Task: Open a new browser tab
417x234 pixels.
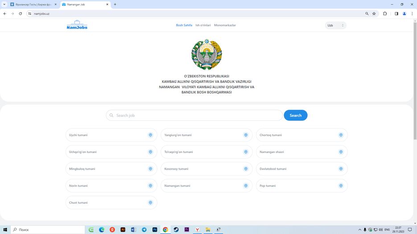Action: (x=115, y=4)
